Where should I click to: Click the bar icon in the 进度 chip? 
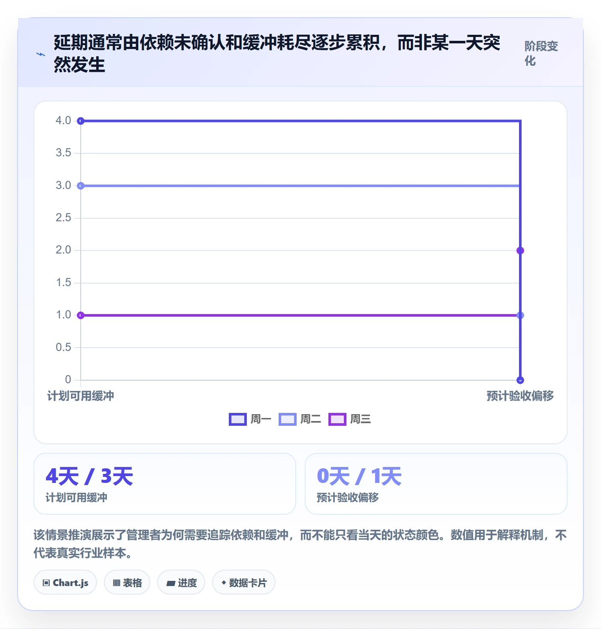171,583
